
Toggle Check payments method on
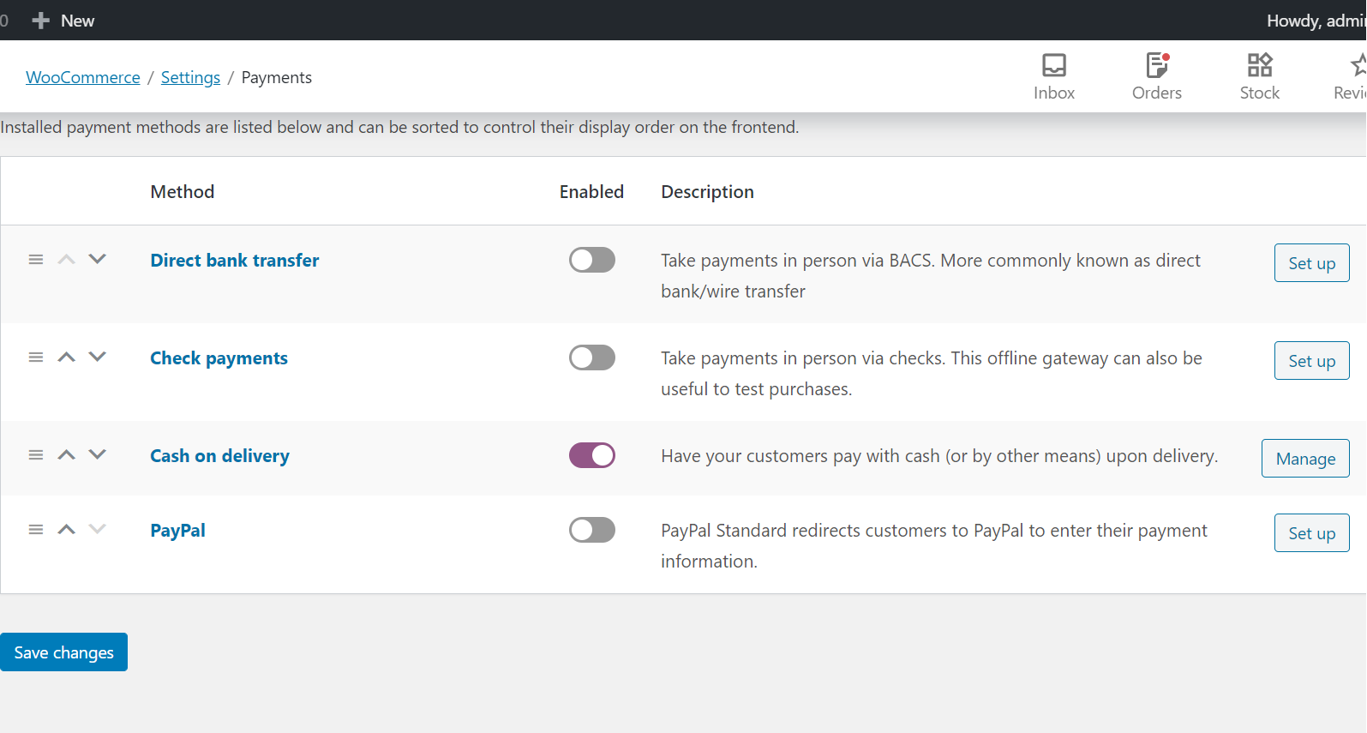591,357
